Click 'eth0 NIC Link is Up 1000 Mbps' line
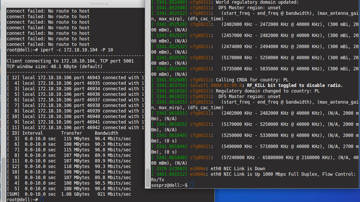This screenshot has width=360, height=202. 253,177
